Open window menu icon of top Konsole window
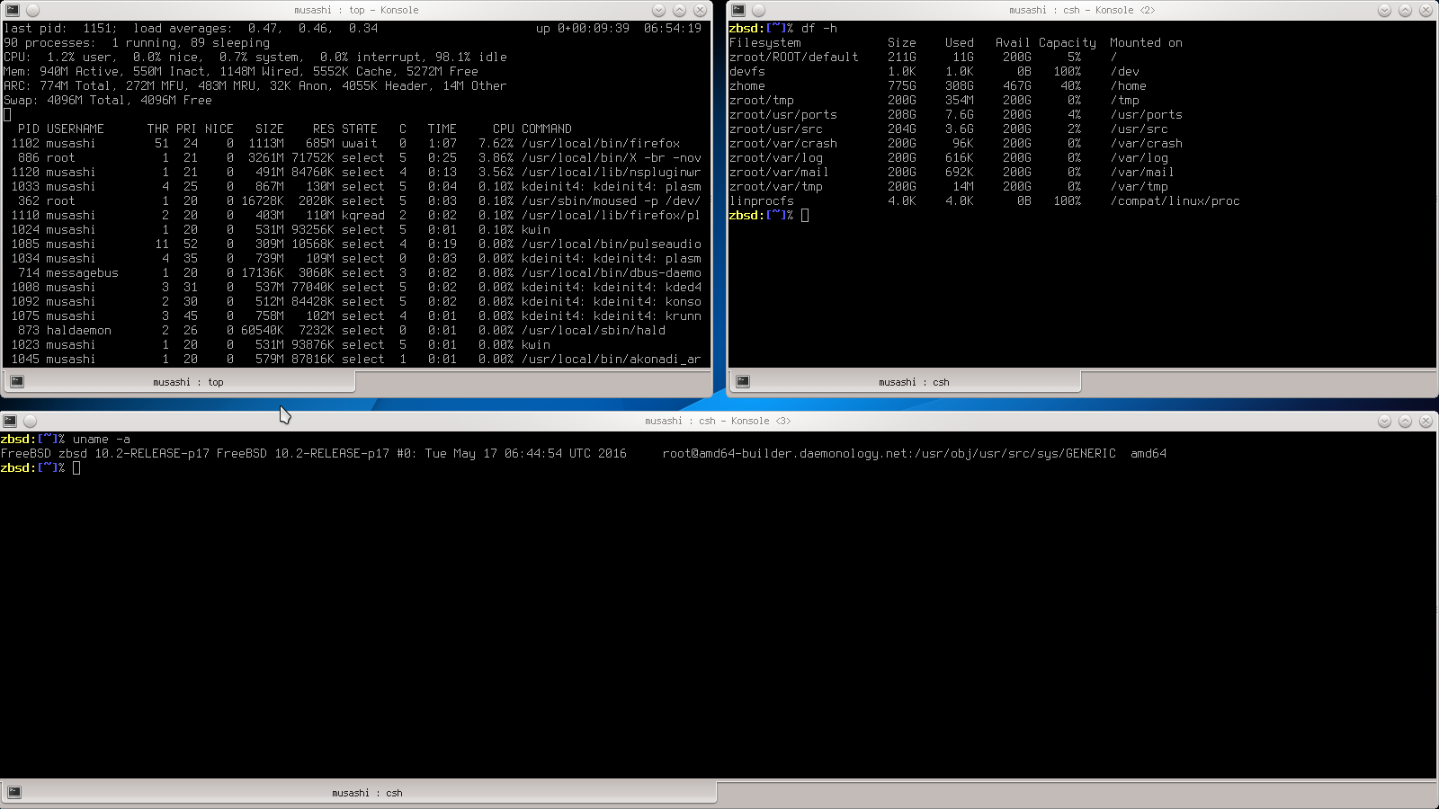 13,10
